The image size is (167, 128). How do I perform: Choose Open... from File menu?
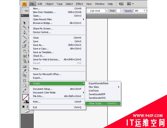(57, 16)
